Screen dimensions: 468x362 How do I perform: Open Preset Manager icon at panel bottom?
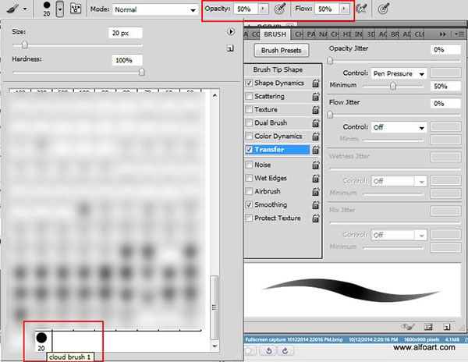point(428,327)
